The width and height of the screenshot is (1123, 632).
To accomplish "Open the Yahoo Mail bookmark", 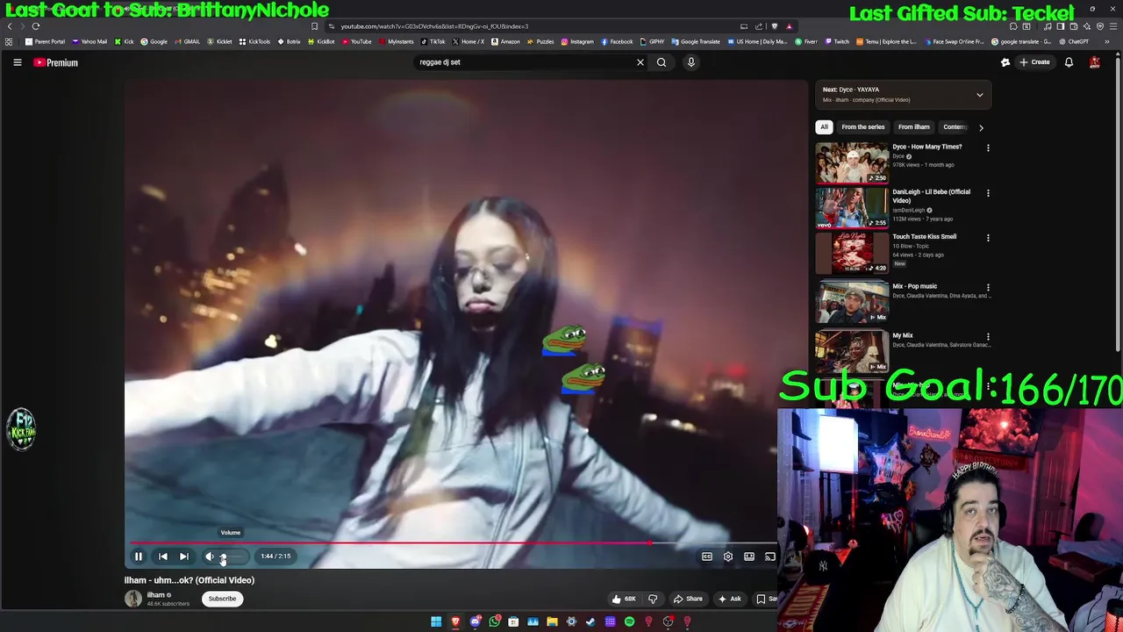I will click(x=89, y=41).
